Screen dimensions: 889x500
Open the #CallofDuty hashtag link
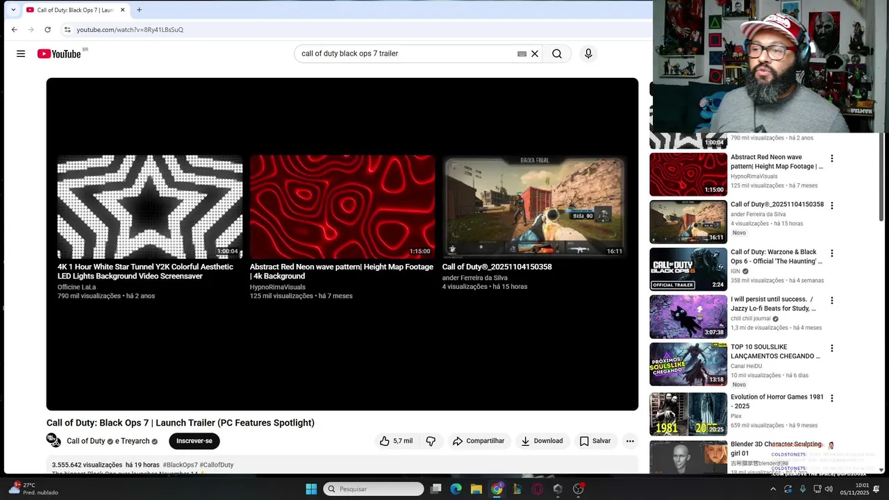[x=217, y=465]
